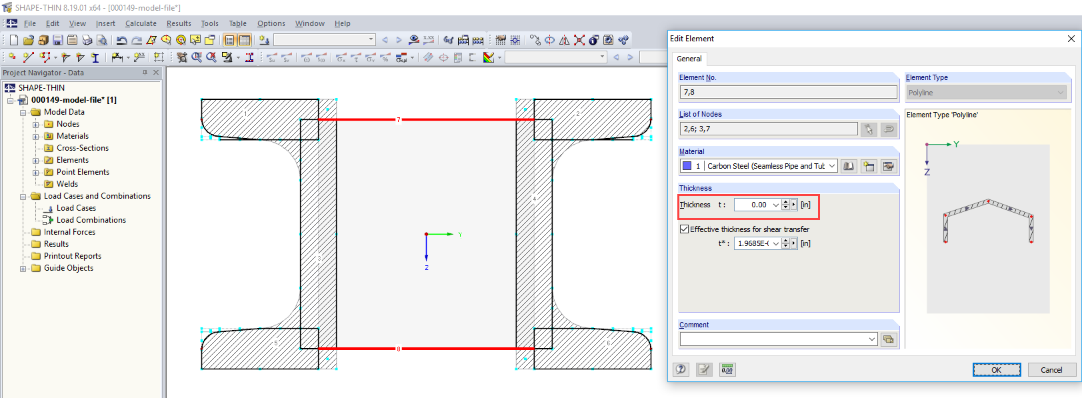Click the help question mark icon in dialog
This screenshot has width=1082, height=398.
click(681, 369)
